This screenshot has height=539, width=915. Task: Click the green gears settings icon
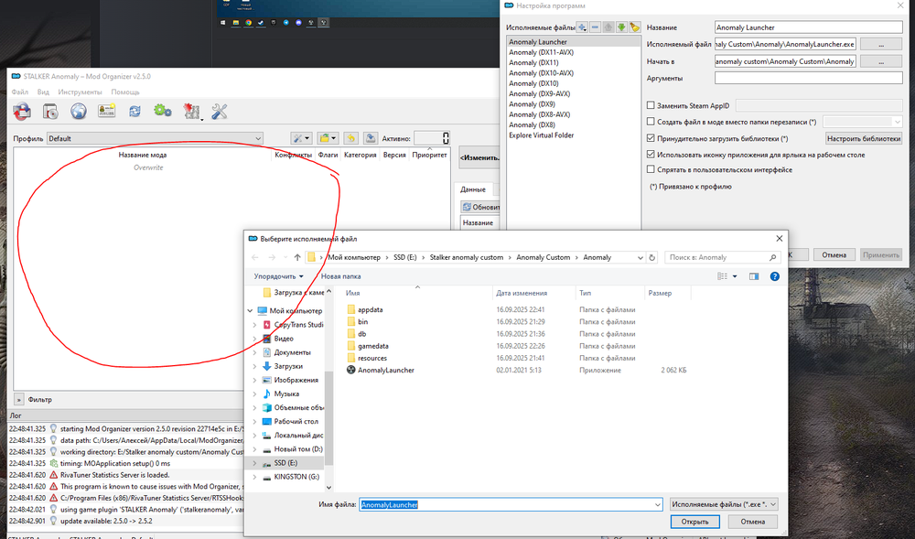click(x=163, y=111)
